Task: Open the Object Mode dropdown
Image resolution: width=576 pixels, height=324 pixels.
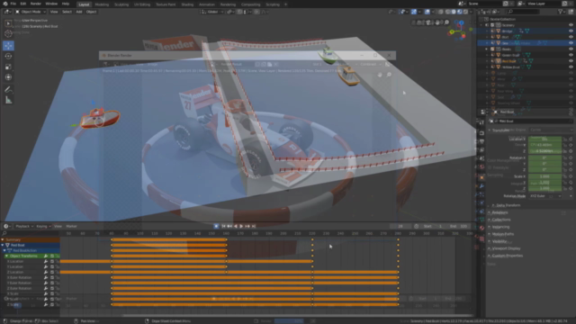Action: coord(31,12)
